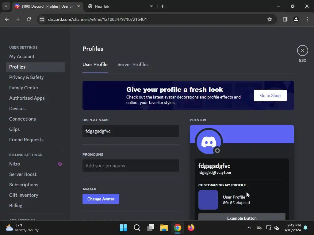This screenshot has width=314, height=235.
Task: Click the offline status indicator on avatar
Action: pos(217,151)
